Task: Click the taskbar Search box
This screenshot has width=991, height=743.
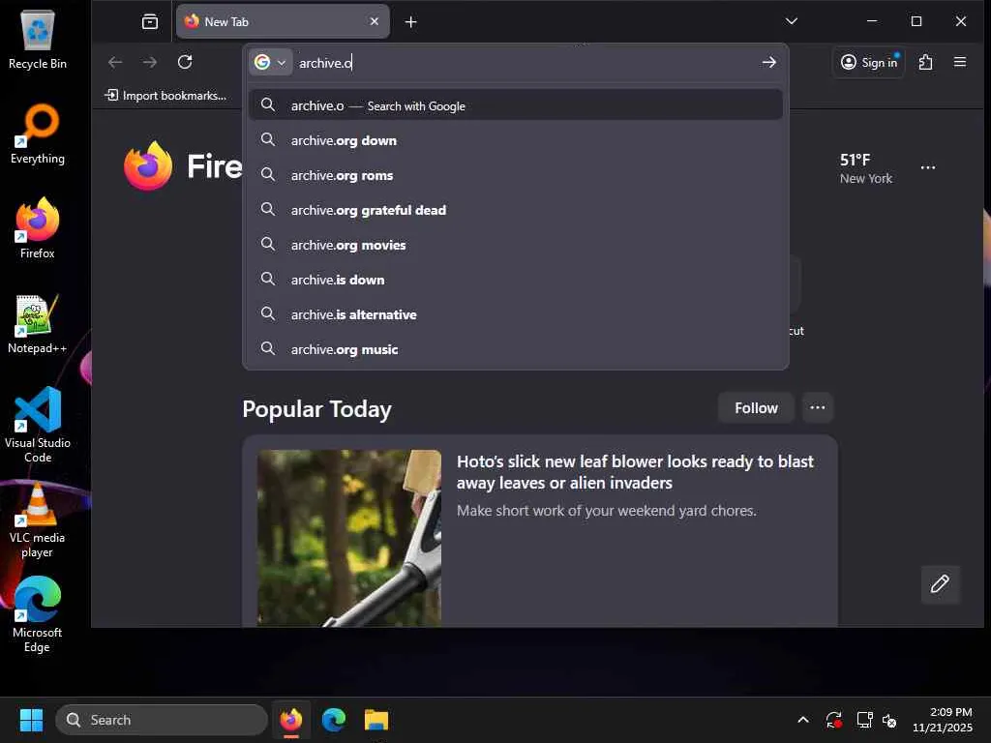Action: click(x=162, y=720)
